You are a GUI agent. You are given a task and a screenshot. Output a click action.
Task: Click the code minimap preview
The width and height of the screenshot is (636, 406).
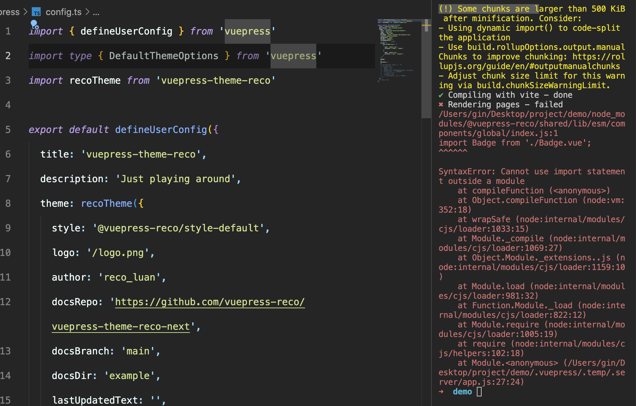point(399,51)
